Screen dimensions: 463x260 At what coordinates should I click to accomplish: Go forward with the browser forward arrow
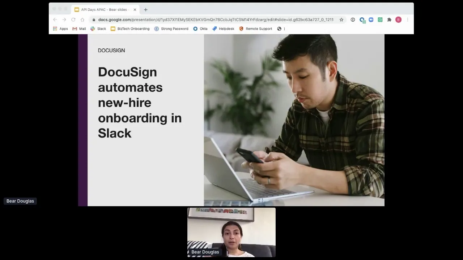click(x=64, y=20)
